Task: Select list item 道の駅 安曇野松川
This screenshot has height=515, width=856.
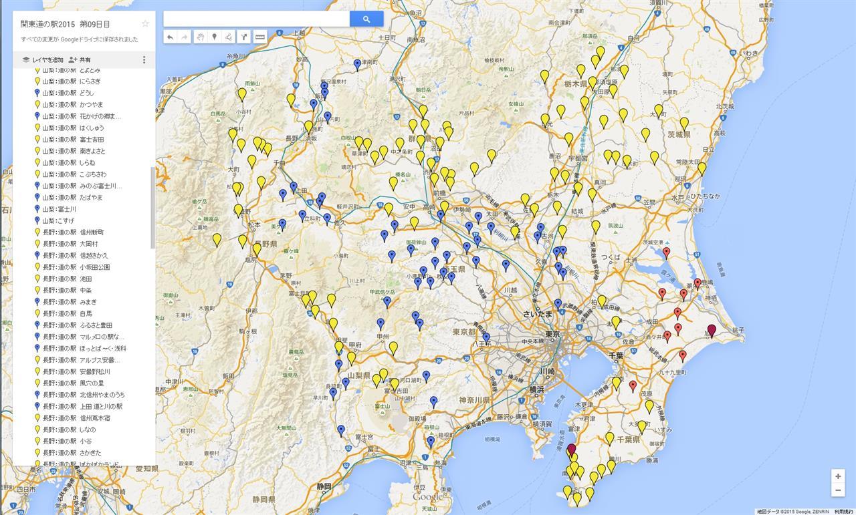Action: (x=76, y=371)
